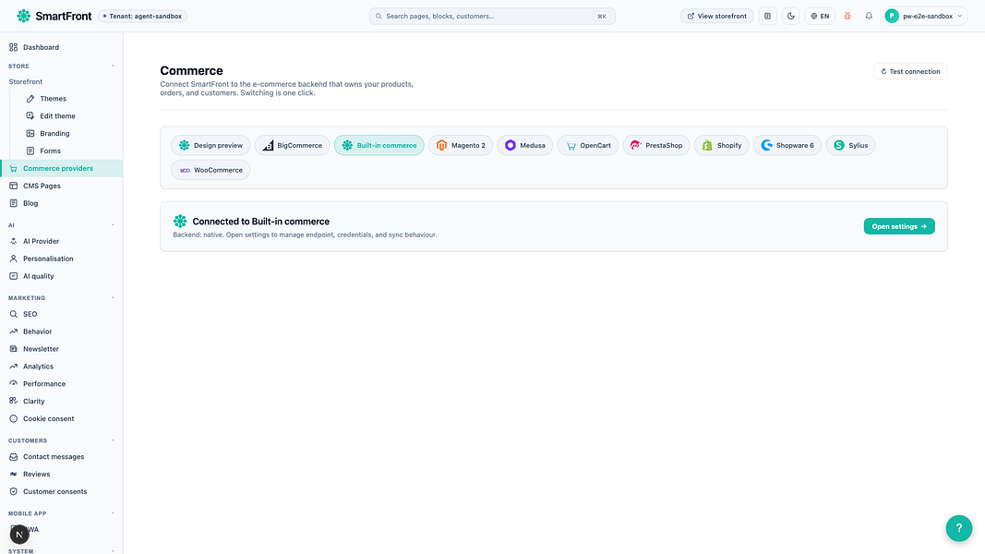985x554 pixels.
Task: Select Shopware 6 provider chip
Action: (x=787, y=145)
